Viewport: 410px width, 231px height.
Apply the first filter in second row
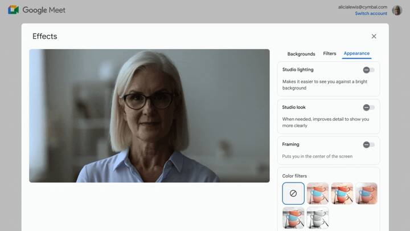click(x=293, y=218)
